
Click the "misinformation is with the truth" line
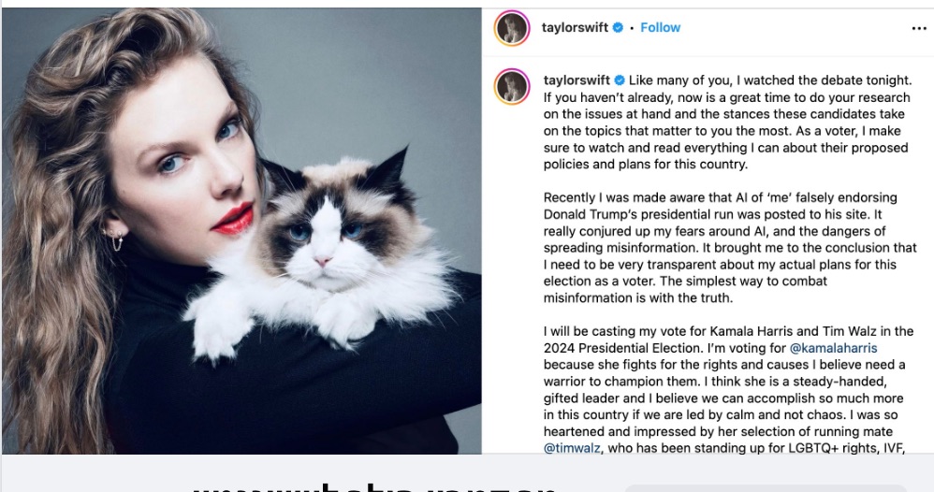[638, 297]
